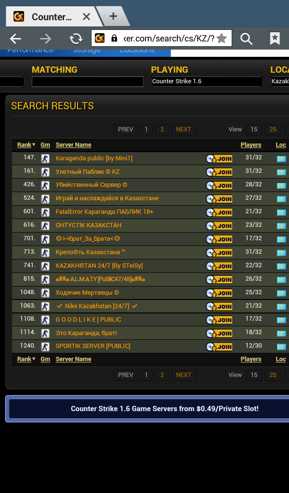Close the Counter... browser tab
289x493 pixels.
86,17
